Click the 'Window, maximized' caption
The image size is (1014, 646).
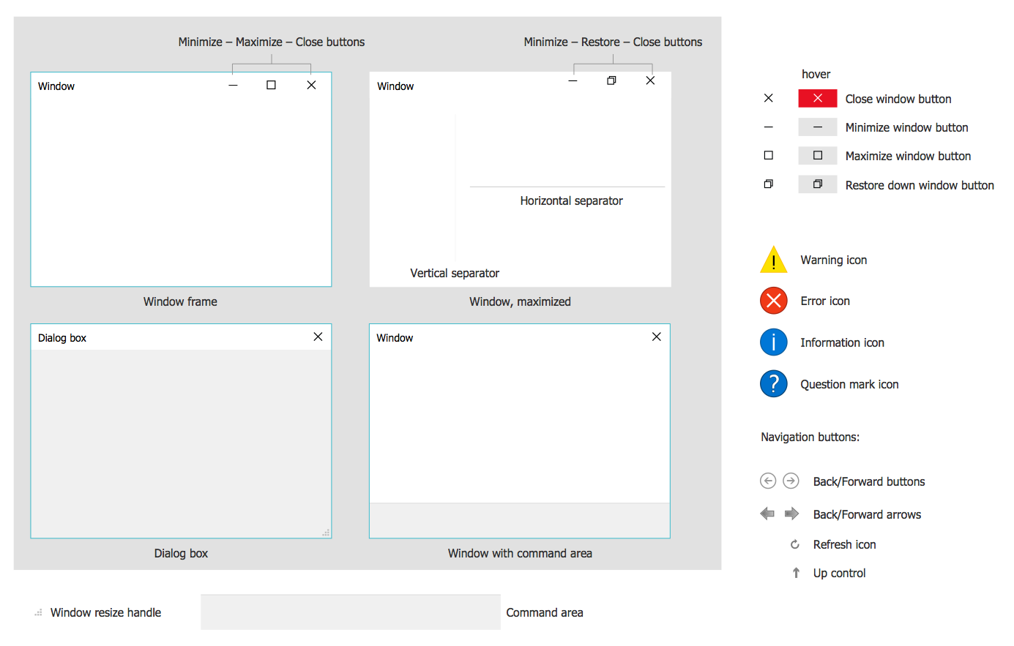[520, 301]
